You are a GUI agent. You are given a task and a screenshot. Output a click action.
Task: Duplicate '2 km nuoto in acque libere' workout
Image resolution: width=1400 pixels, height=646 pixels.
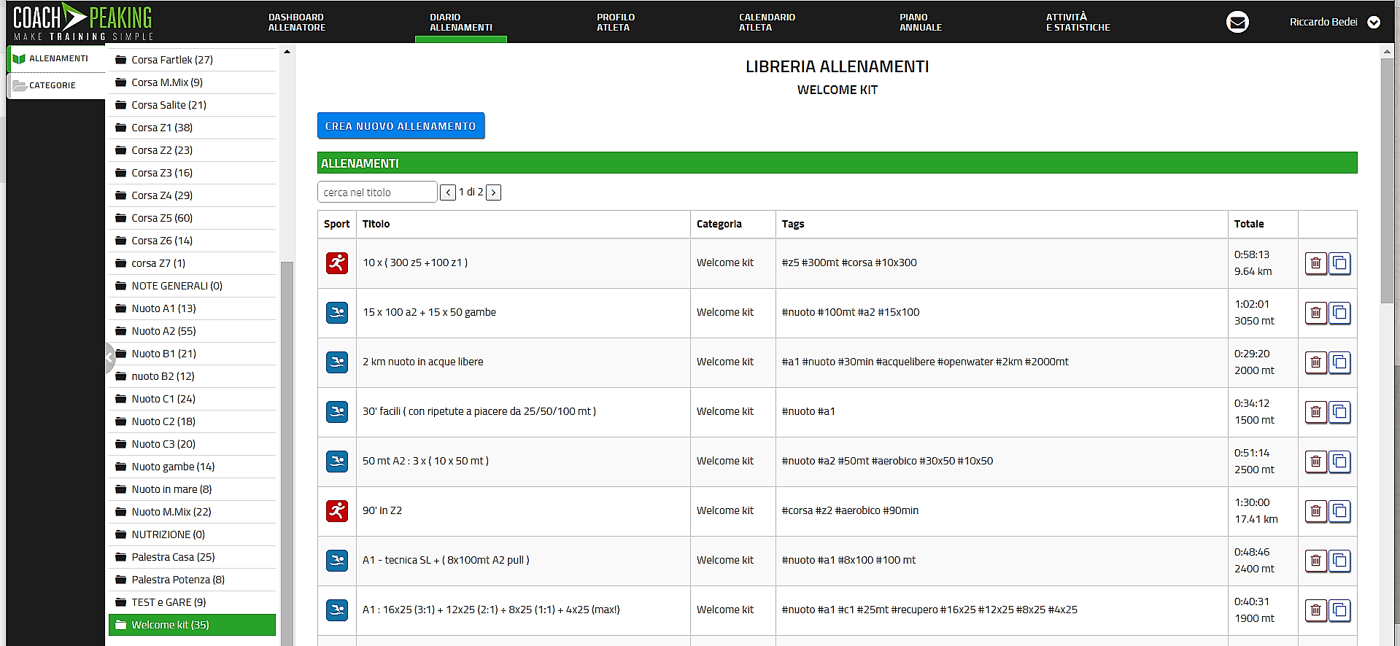pyautogui.click(x=1339, y=362)
